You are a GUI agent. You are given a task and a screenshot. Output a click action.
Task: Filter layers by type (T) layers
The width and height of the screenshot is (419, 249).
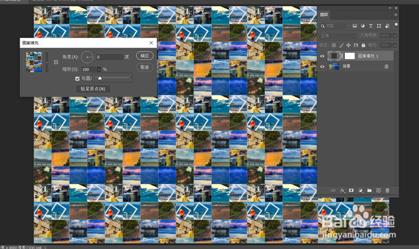tap(371, 26)
